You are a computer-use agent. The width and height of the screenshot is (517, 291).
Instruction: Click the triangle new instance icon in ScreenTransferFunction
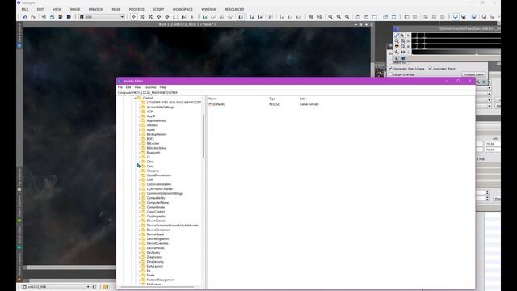[397, 58]
